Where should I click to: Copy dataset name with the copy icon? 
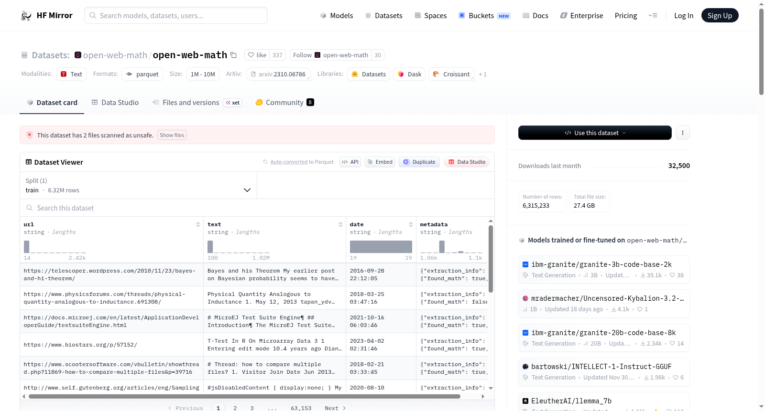point(233,55)
